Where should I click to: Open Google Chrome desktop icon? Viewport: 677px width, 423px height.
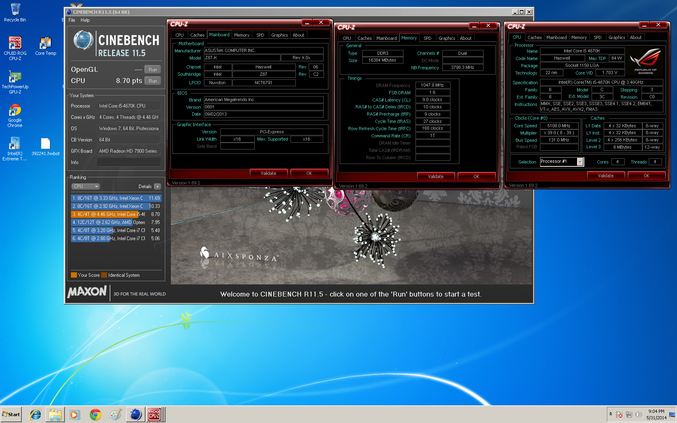15,116
